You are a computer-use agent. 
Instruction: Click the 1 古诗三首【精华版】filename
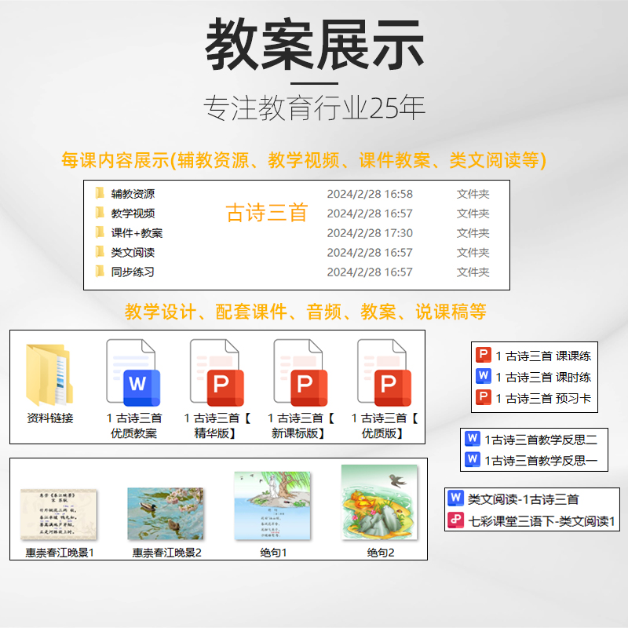217,425
